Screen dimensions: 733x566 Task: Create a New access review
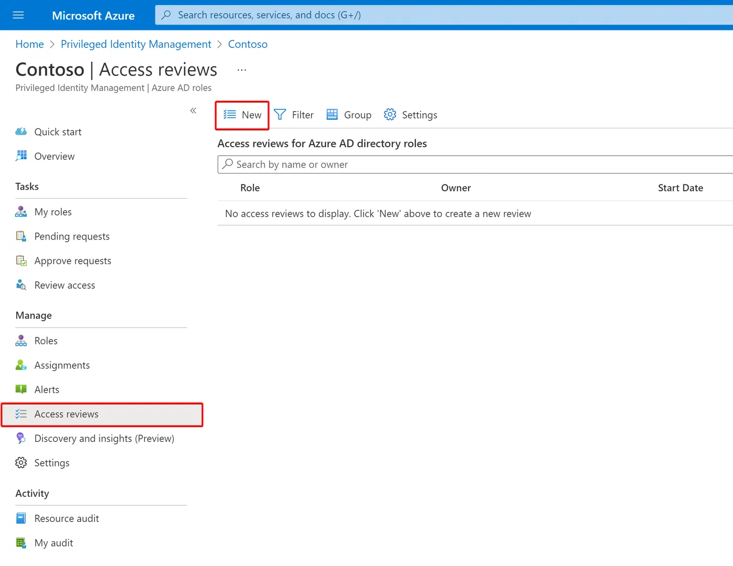pos(242,115)
